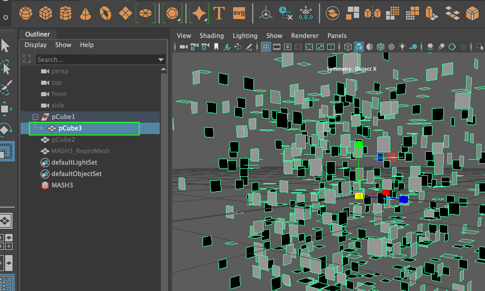485x291 pixels.
Task: Open the Shading menu in the viewport
Action: (211, 35)
